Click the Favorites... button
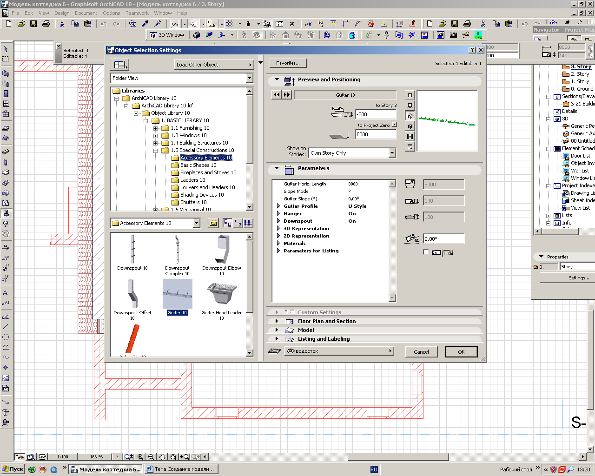This screenshot has width=595, height=476. (x=288, y=63)
